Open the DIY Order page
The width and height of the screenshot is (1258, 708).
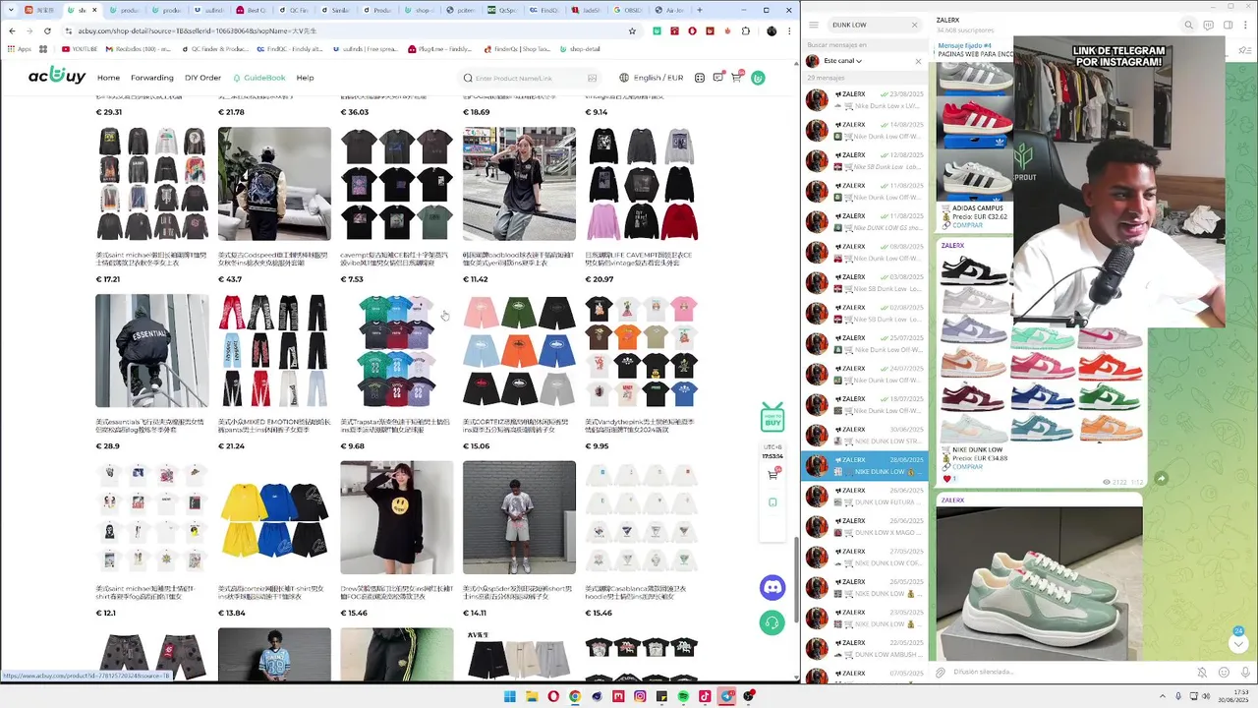click(202, 78)
